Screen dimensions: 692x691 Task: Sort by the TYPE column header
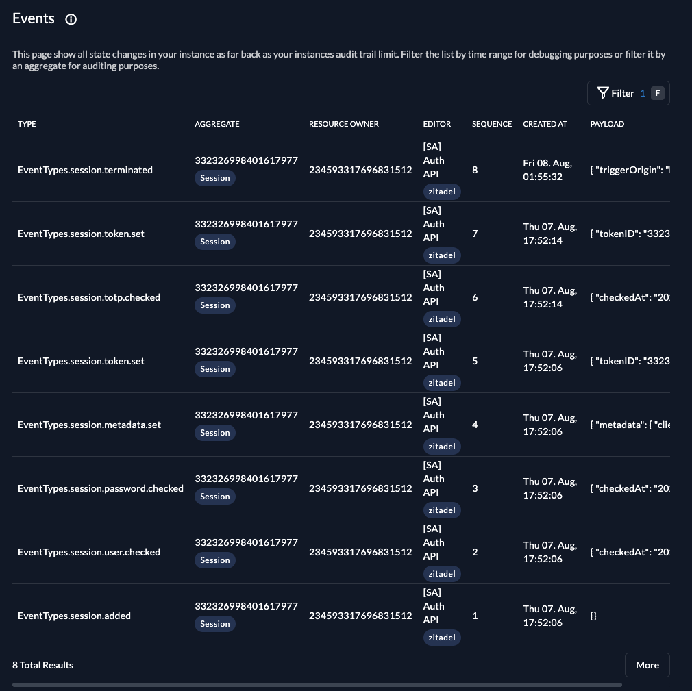[x=27, y=124]
